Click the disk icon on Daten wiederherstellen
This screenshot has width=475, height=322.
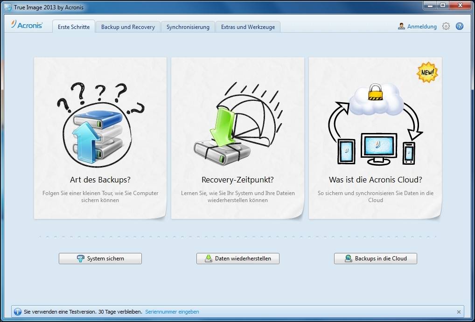pos(209,259)
